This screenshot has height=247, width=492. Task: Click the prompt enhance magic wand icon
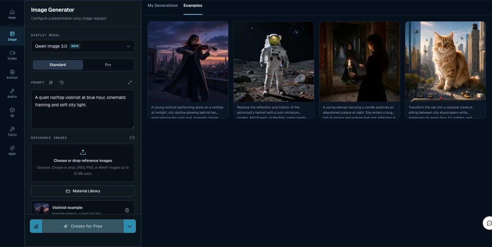[51, 82]
